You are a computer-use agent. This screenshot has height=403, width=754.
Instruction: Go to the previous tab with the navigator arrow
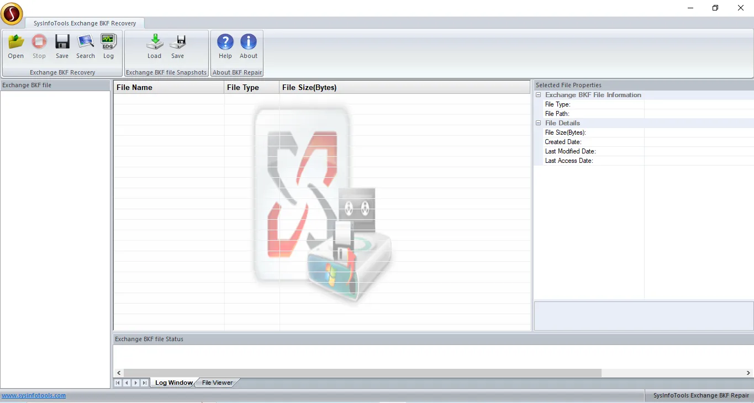127,383
